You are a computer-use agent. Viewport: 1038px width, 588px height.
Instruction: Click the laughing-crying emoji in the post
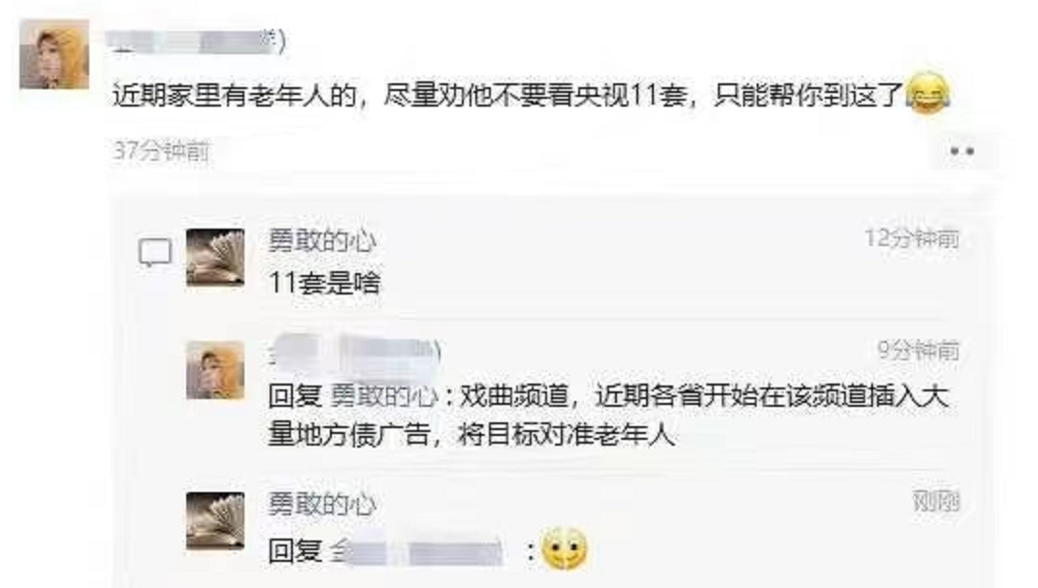[927, 93]
